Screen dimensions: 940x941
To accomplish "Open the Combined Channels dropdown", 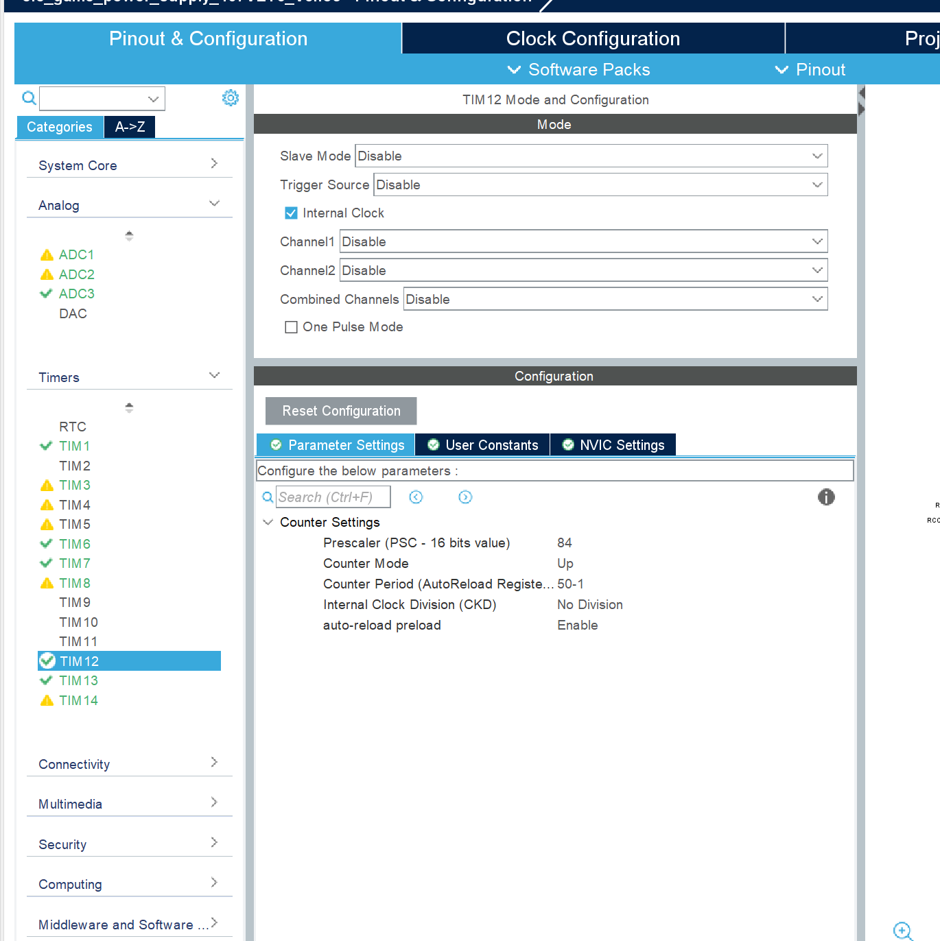I will pyautogui.click(x=615, y=299).
